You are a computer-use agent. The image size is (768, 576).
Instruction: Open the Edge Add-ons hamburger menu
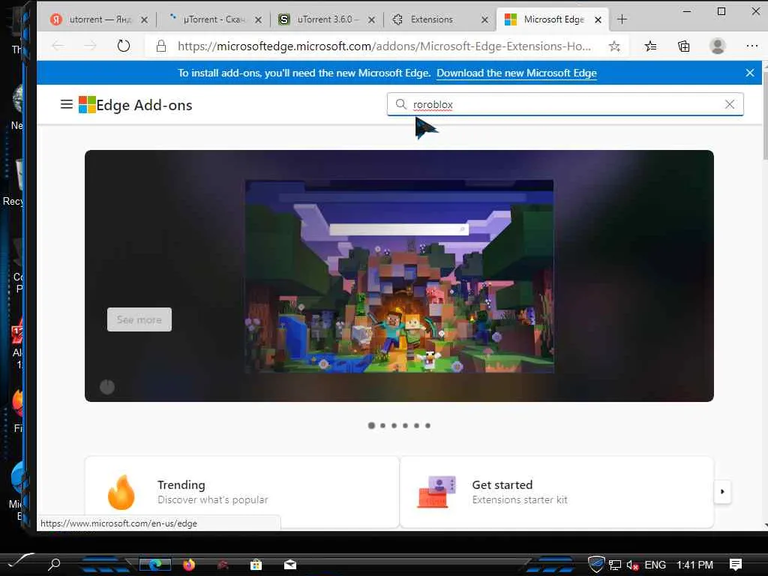tap(67, 104)
